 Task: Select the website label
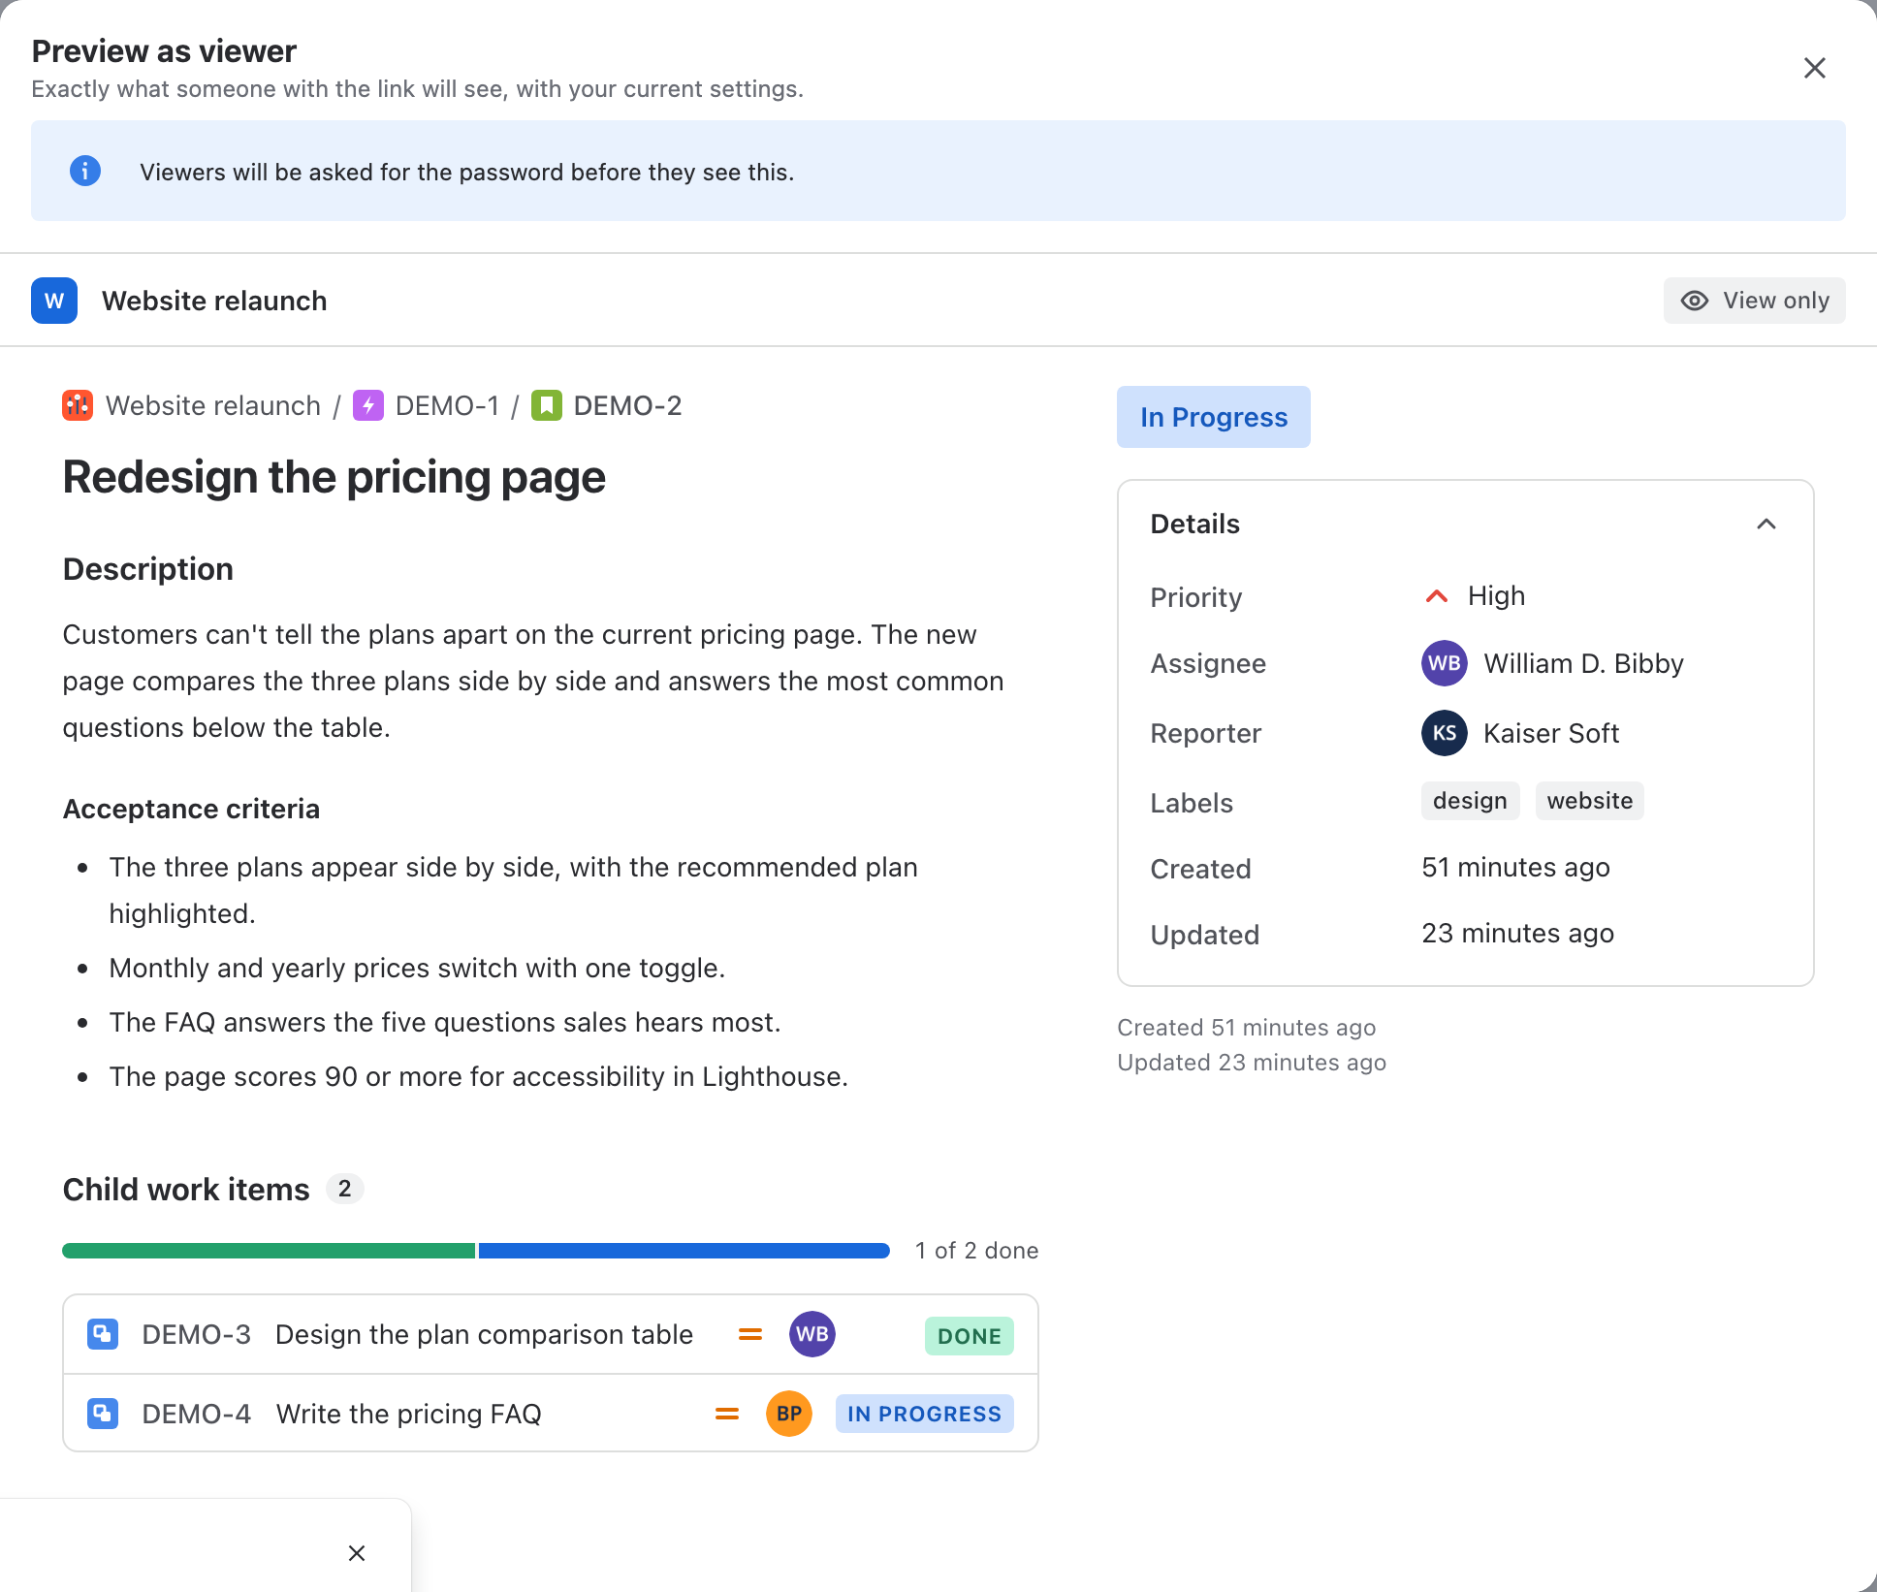click(1589, 801)
